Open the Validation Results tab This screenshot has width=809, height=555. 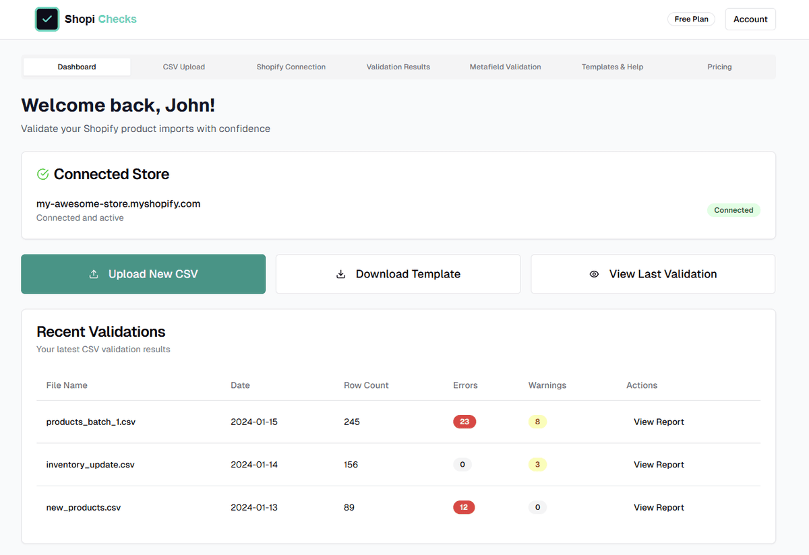click(x=398, y=67)
